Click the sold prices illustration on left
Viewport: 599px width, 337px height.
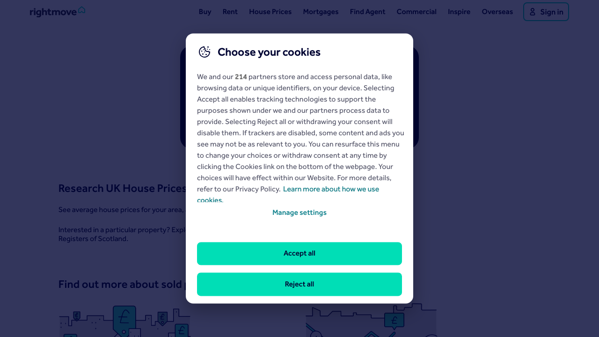[124, 322]
